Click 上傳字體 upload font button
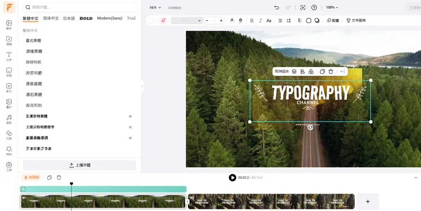This screenshot has width=421, height=211. click(80, 165)
